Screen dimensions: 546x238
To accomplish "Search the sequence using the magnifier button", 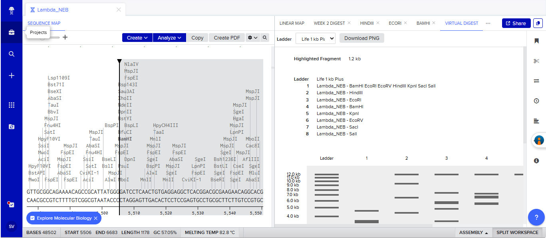I will (264, 38).
